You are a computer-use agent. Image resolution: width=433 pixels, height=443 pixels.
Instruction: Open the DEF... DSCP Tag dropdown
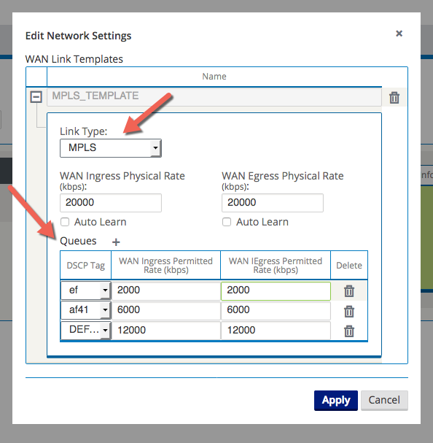click(x=85, y=330)
